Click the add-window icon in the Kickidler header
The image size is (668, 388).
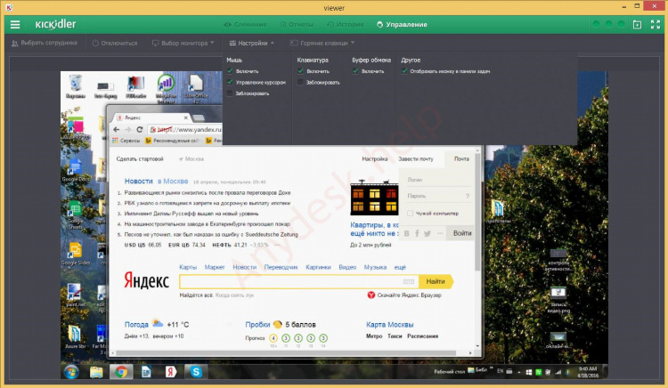(x=637, y=25)
